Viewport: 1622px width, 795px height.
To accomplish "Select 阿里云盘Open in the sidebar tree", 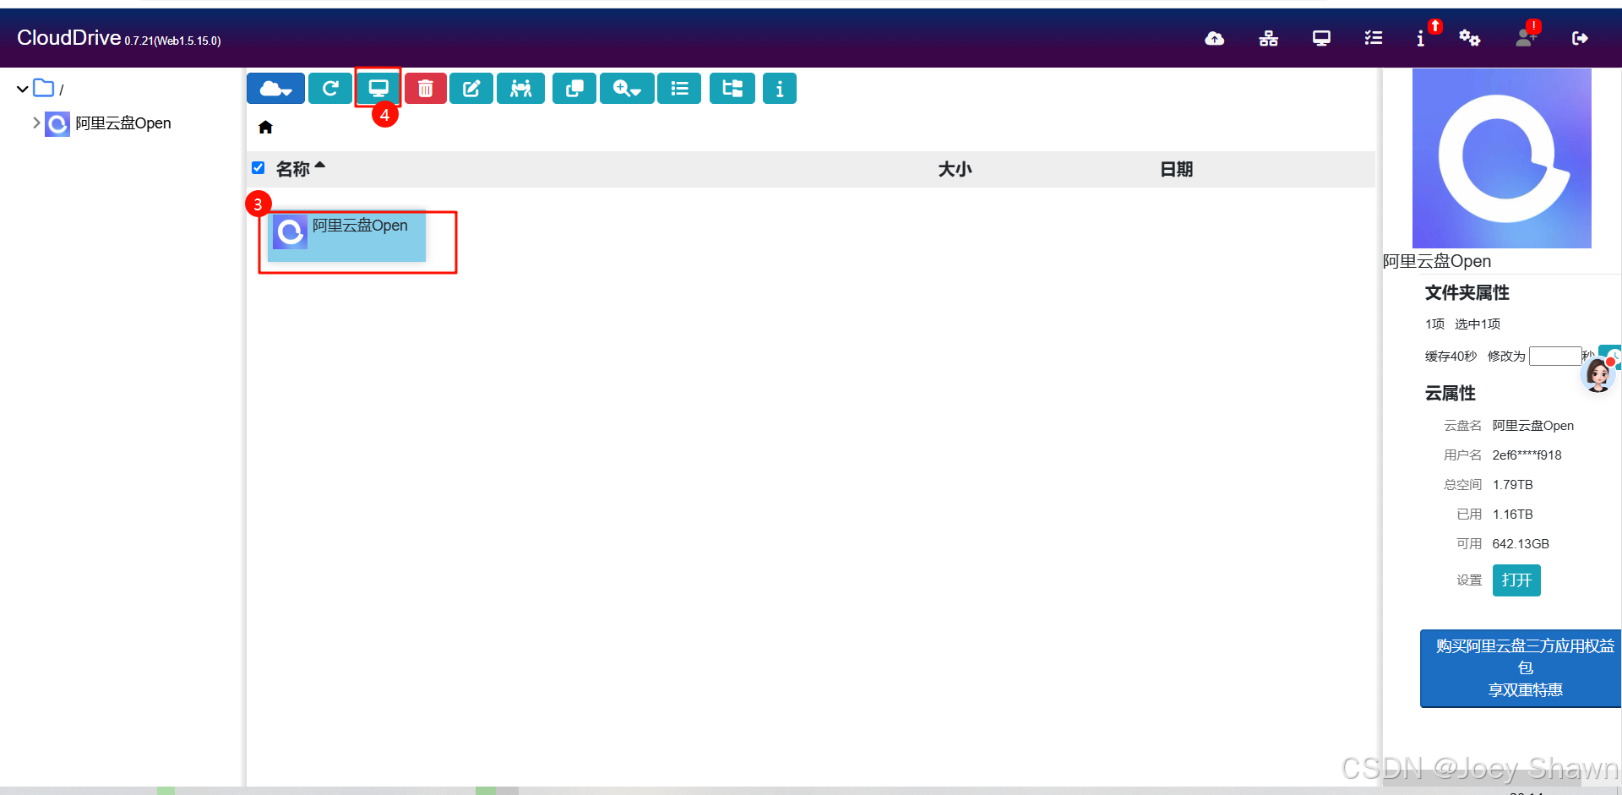I will click(x=123, y=123).
